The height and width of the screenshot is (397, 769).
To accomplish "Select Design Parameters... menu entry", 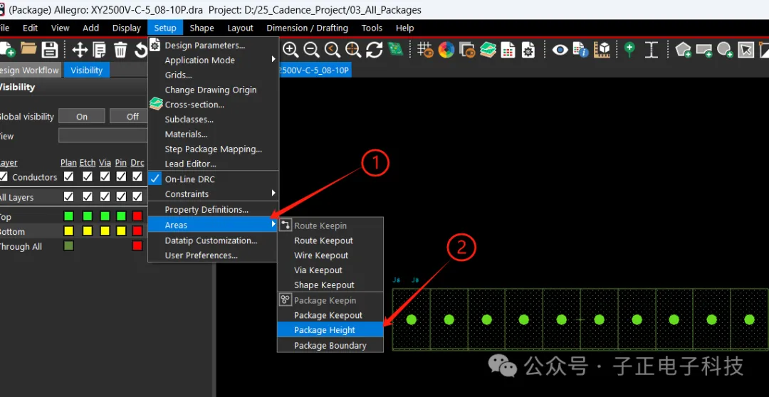I will pos(214,46).
